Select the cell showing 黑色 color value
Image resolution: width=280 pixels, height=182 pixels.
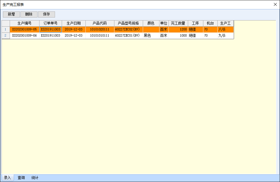pos(150,35)
